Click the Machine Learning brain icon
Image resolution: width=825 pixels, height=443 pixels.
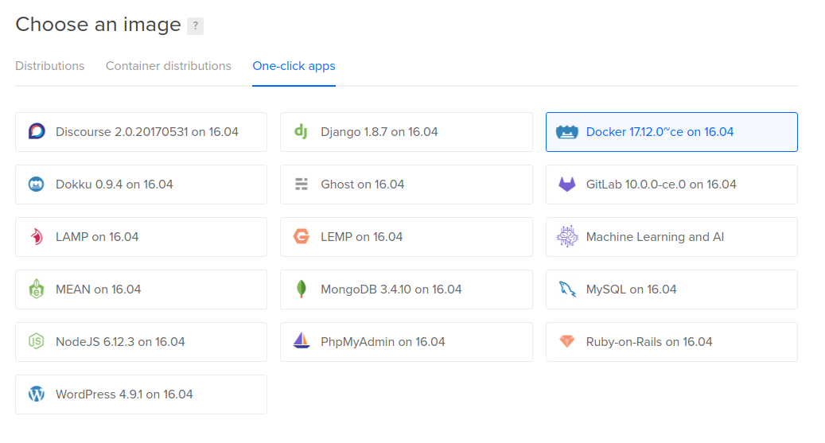[x=567, y=237]
